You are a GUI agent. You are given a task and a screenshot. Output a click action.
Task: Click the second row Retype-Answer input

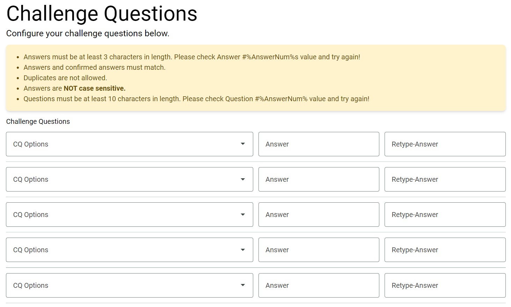(445, 179)
